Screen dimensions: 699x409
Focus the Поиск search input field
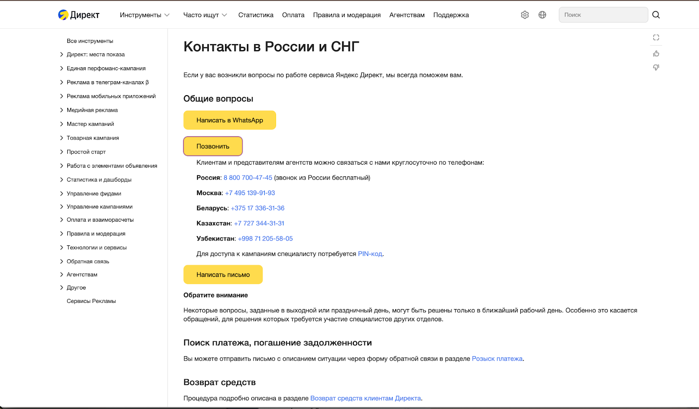(603, 15)
